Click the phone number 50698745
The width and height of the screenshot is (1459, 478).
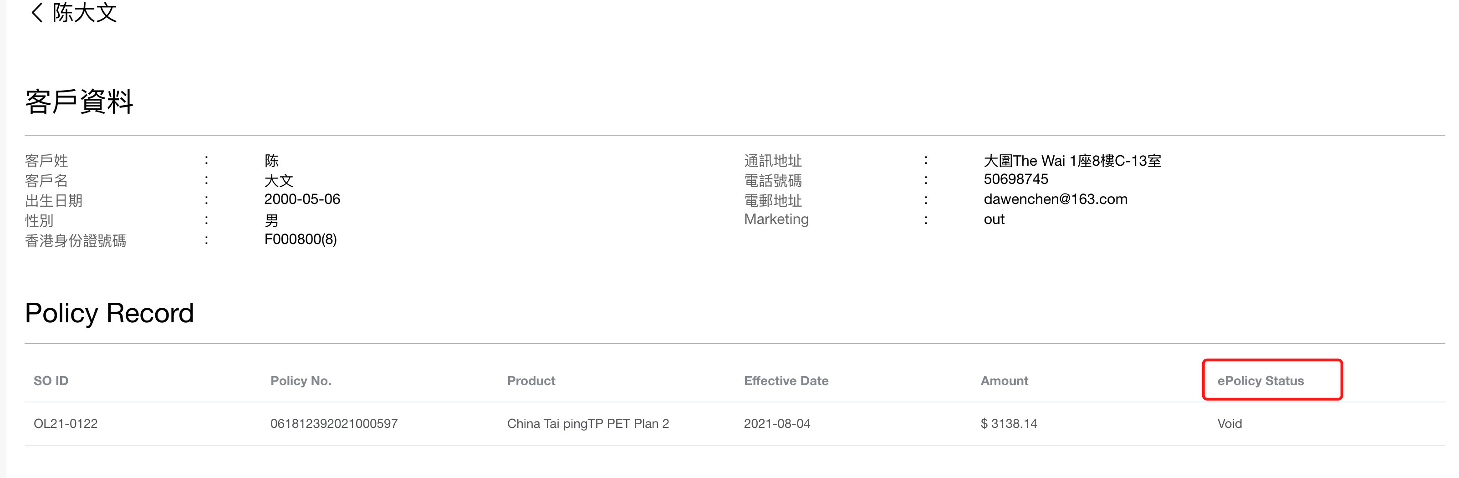[1015, 179]
